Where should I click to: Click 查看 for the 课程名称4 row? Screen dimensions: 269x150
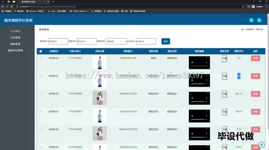tap(256, 94)
